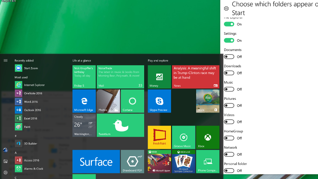Open Outlook 2016 from the app list
This screenshot has width=318, height=179.
coord(18,110)
